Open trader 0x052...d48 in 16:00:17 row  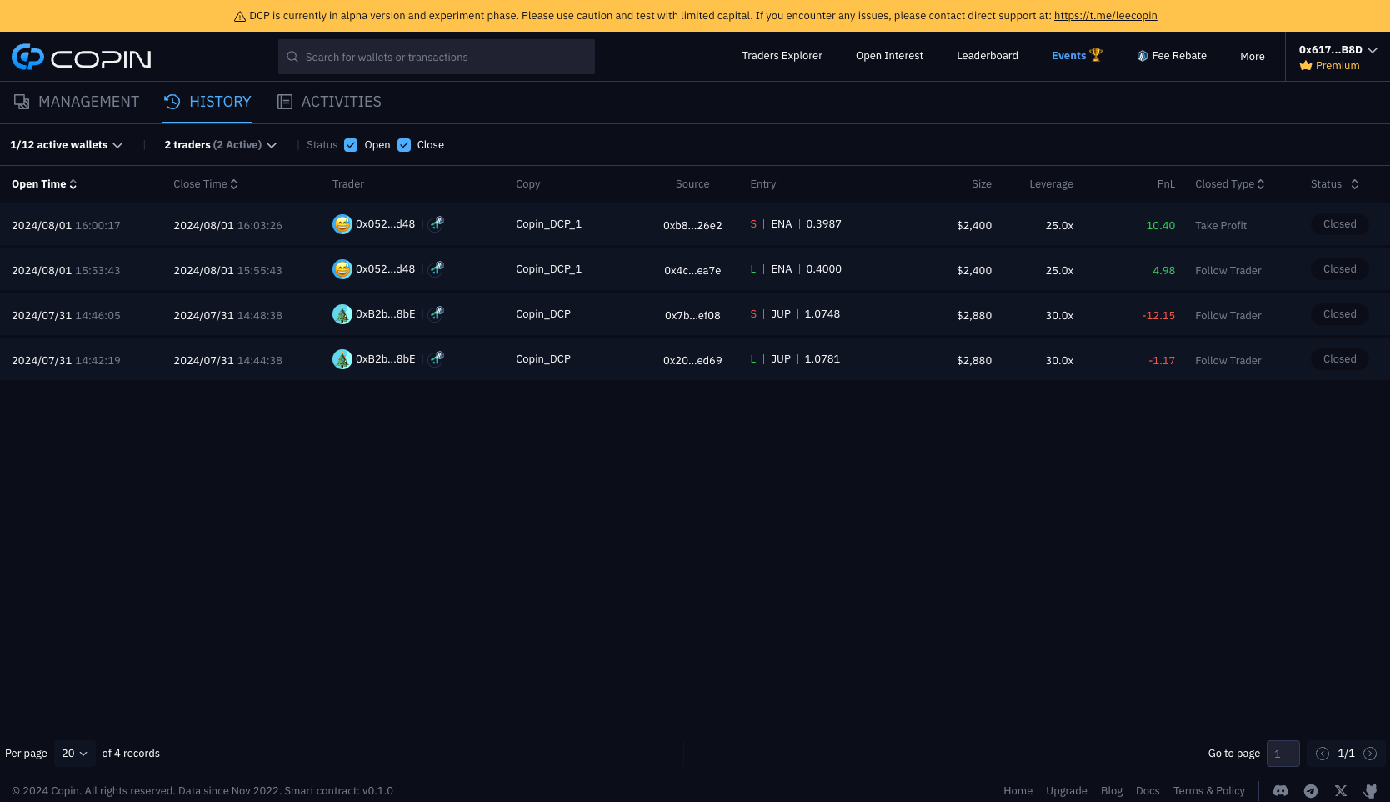pos(385,224)
